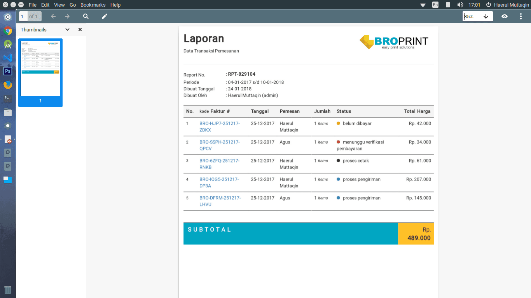
Task: Open the sound volume indicator
Action: [460, 5]
